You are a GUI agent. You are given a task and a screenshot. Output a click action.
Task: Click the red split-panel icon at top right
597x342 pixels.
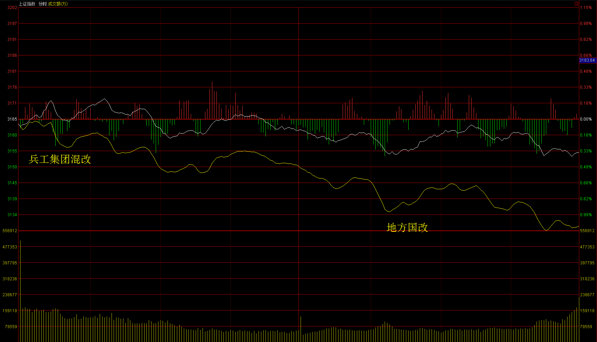tap(576, 4)
